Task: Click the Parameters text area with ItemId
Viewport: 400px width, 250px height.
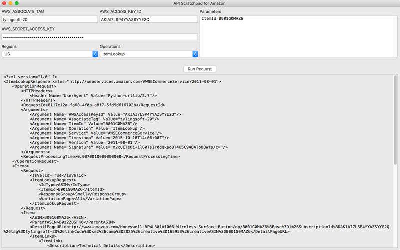Action: click(299, 36)
